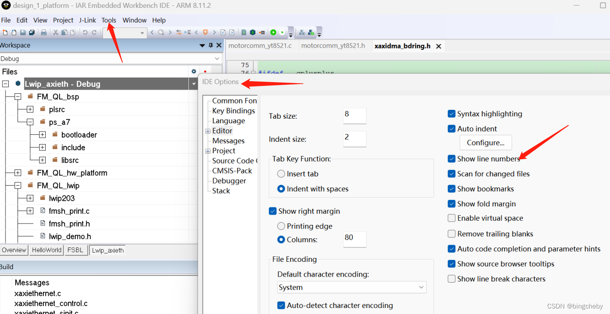Image resolution: width=610 pixels, height=314 pixels.
Task: Expand the bootloader folder node
Action: click(42, 135)
